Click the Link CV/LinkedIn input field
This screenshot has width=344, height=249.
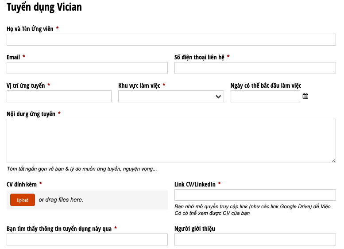255,195
